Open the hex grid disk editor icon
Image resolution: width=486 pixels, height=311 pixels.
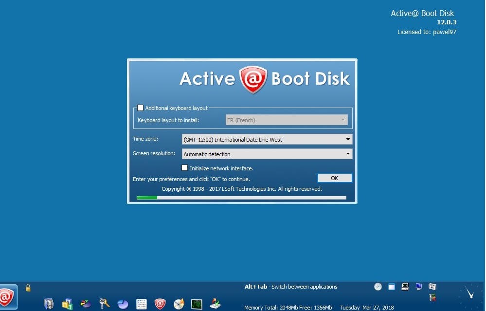click(142, 304)
